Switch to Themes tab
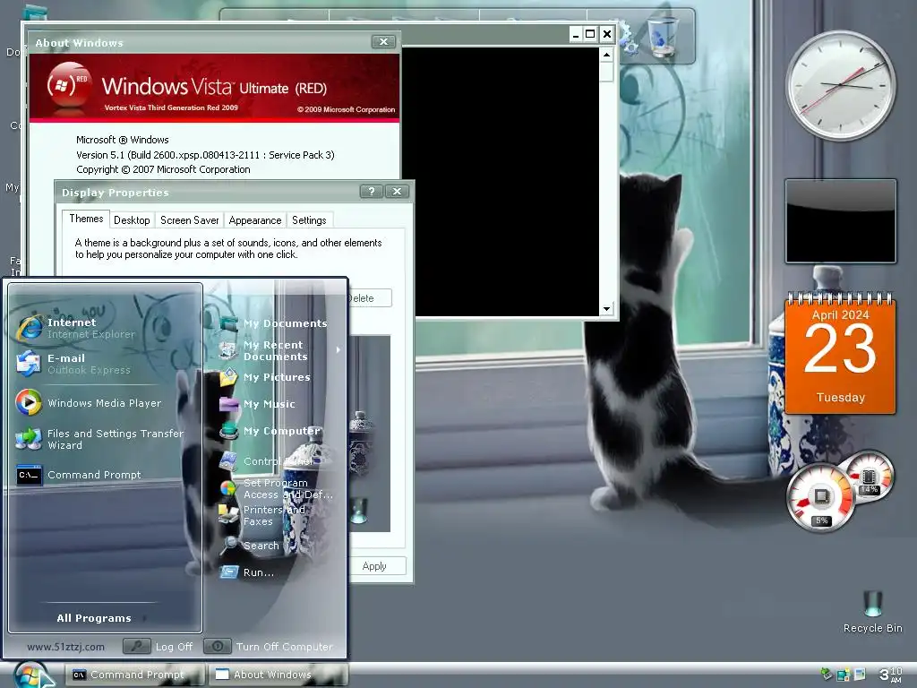 click(86, 219)
